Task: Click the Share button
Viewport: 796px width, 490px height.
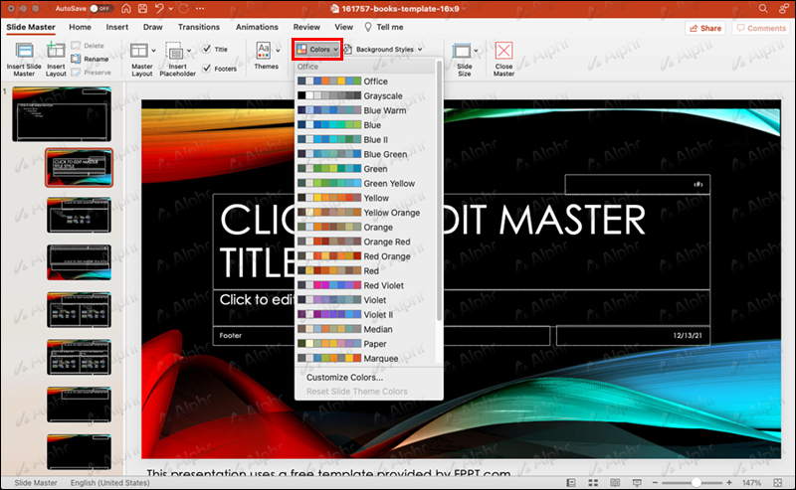Action: point(704,28)
